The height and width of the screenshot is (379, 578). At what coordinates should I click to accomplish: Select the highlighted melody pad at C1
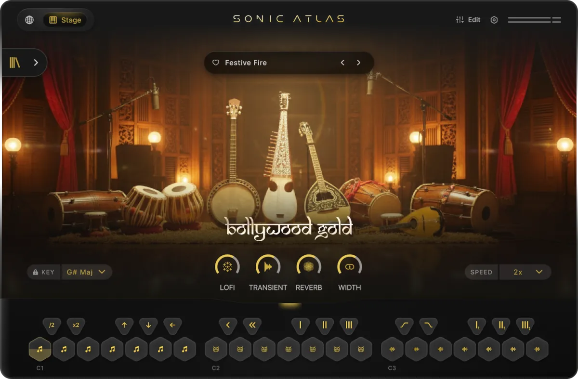click(x=39, y=350)
